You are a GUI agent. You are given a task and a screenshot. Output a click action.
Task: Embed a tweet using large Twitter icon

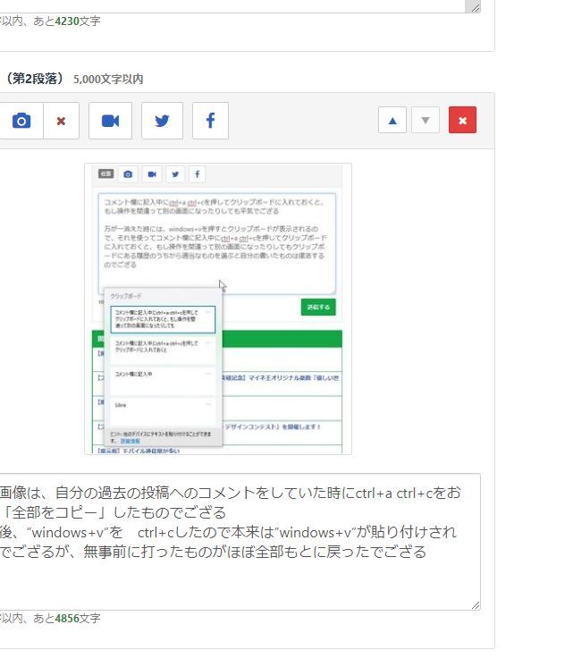[162, 121]
